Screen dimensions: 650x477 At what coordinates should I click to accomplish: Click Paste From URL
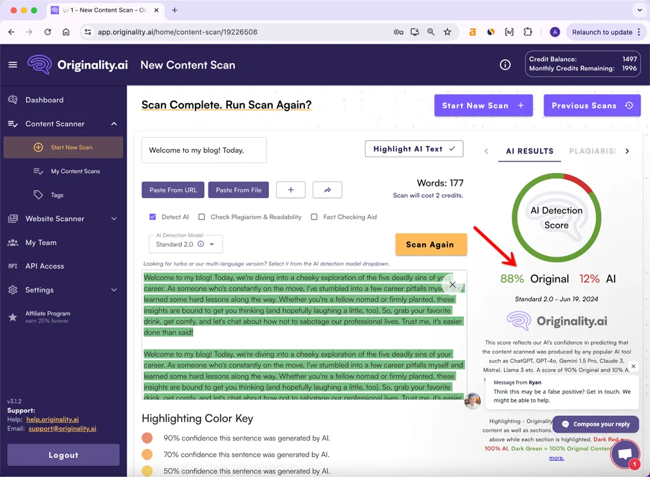[173, 190]
